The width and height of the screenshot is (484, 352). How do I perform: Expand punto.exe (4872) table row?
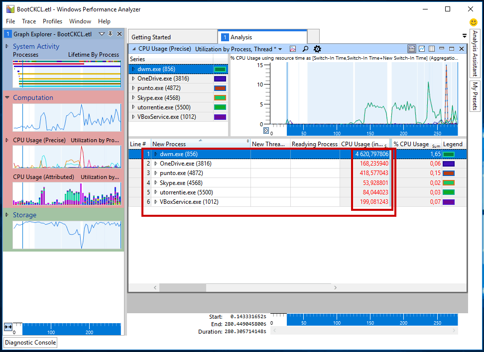click(x=156, y=173)
